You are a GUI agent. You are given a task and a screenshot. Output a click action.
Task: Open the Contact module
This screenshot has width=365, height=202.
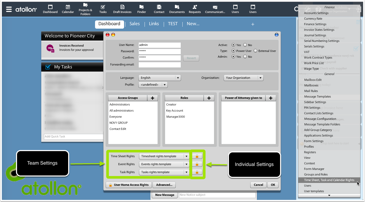(x=159, y=9)
